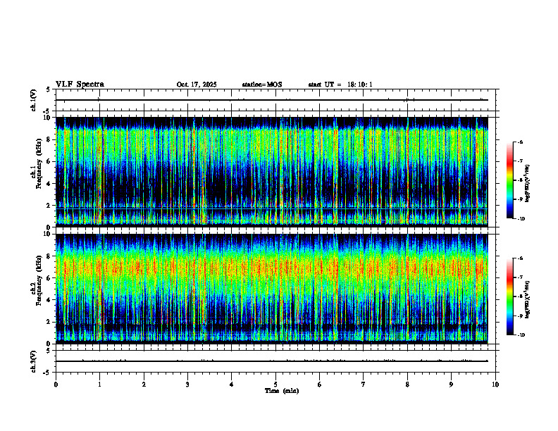
Task: Select the ch.2 colorbar log(PSD) label
Action: (x=528, y=300)
